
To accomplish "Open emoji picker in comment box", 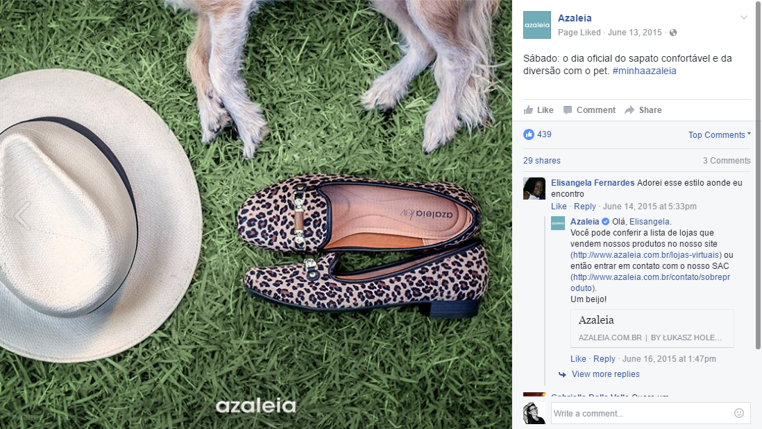I will pos(738,413).
